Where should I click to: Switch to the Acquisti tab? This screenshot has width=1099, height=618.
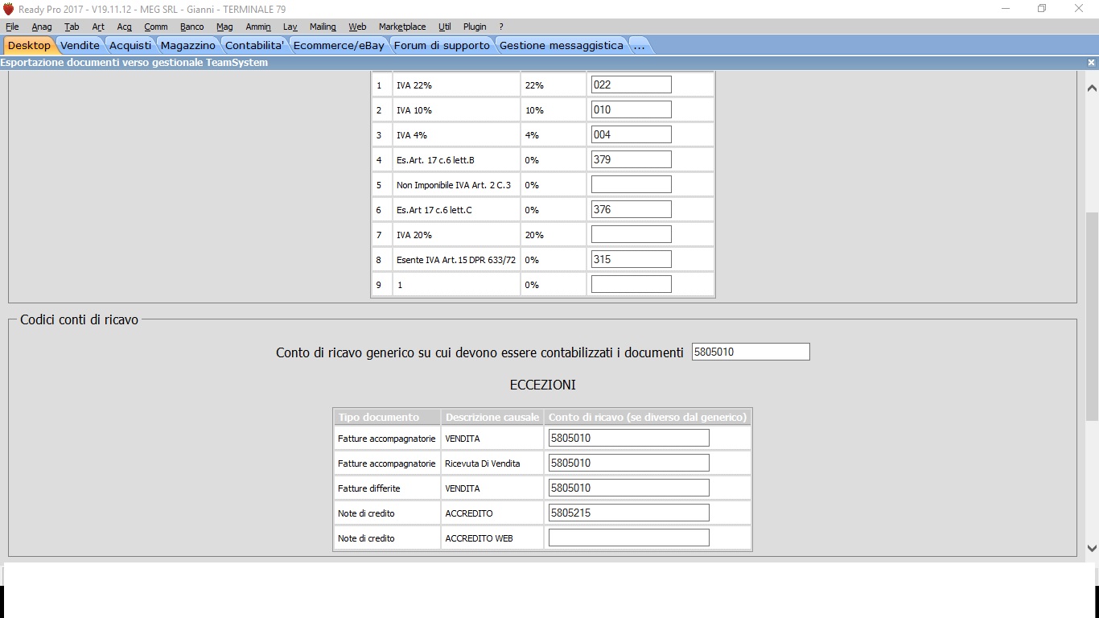130,45
